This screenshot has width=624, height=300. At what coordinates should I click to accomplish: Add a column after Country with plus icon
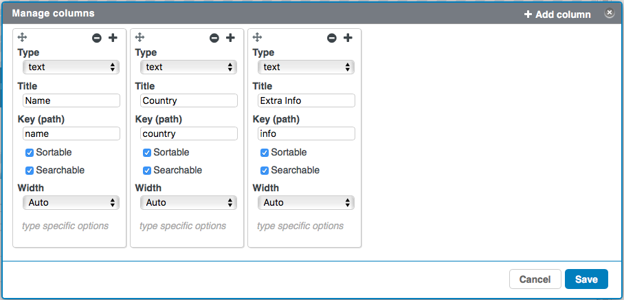pos(230,38)
